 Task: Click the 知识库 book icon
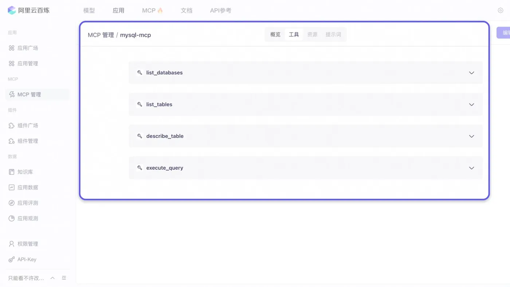point(12,172)
